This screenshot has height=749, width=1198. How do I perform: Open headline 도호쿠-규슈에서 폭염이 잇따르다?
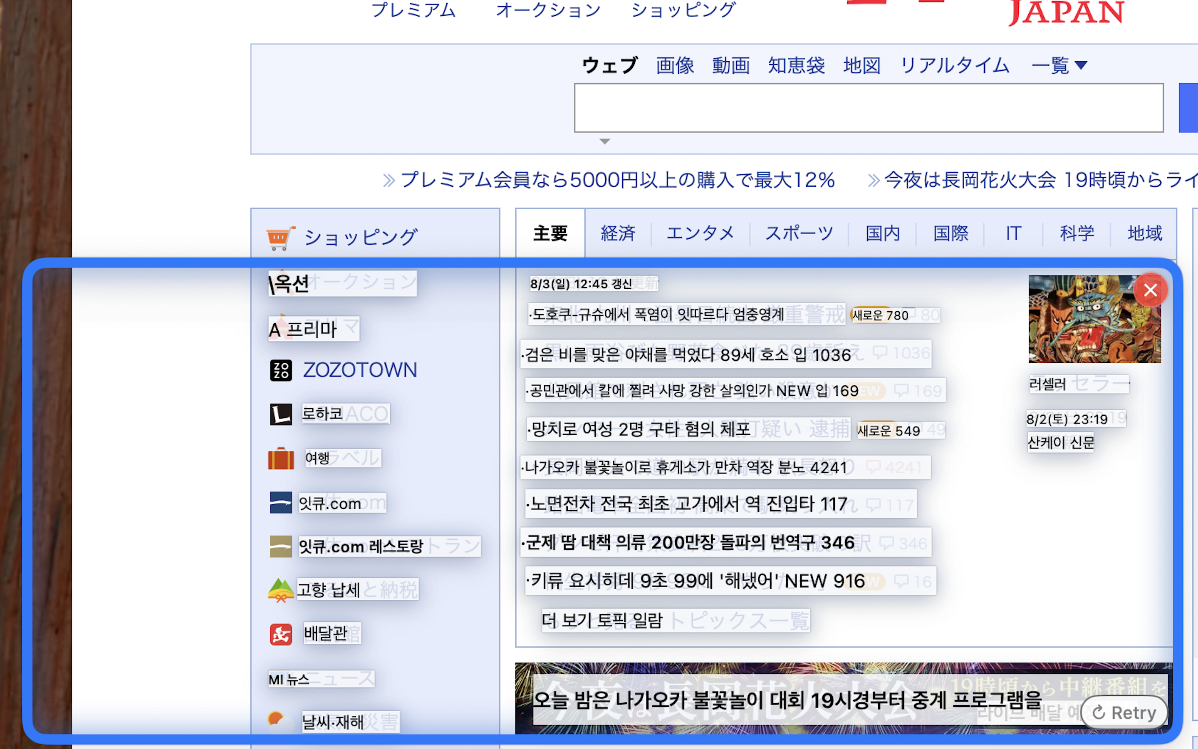[687, 314]
